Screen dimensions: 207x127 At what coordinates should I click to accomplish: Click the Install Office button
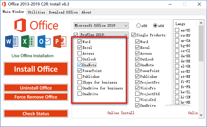(36, 69)
